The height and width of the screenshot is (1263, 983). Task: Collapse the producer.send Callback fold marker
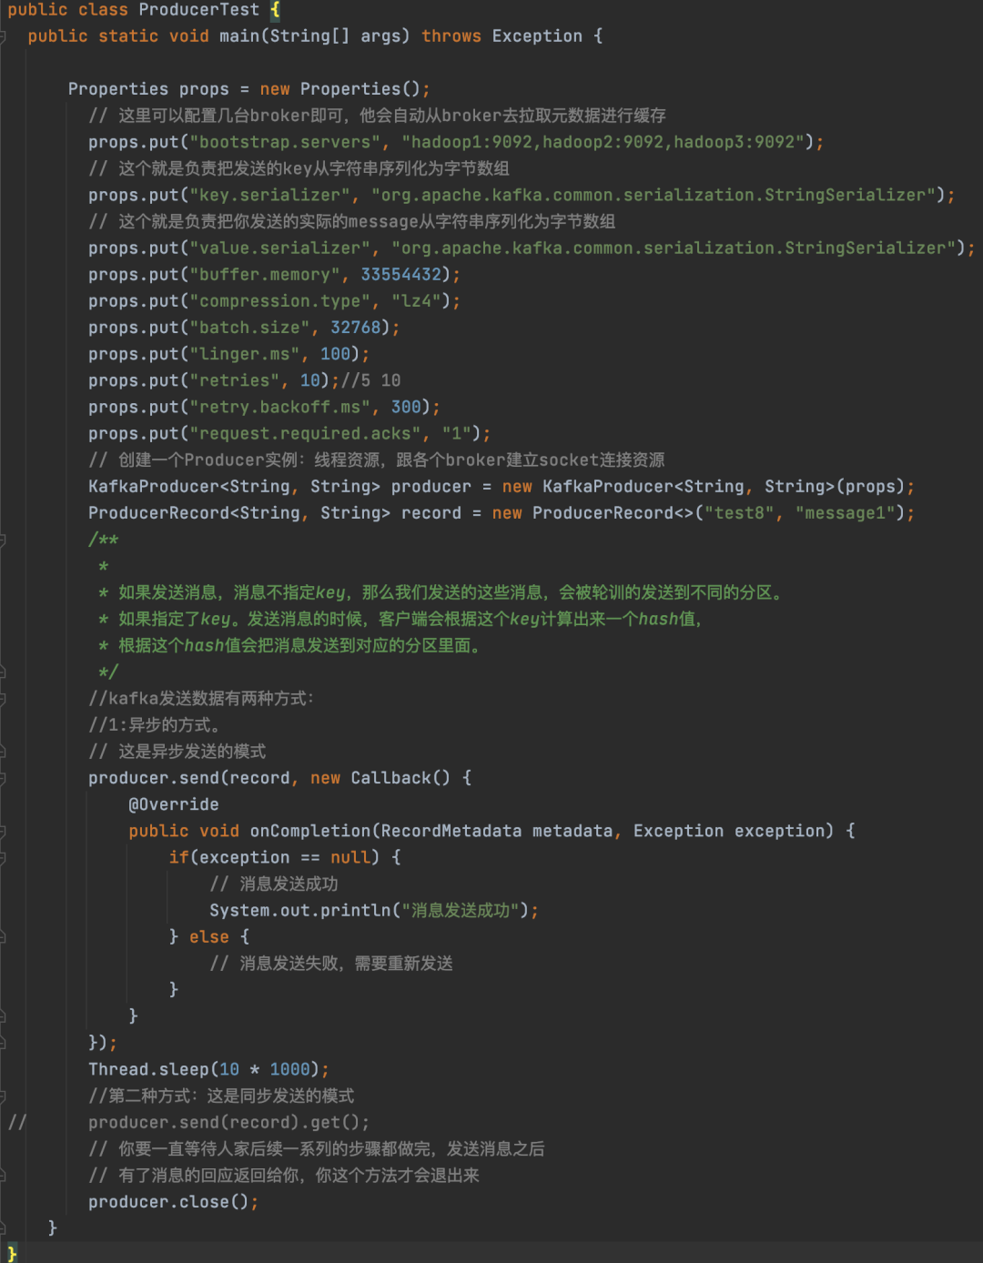click(x=3, y=778)
